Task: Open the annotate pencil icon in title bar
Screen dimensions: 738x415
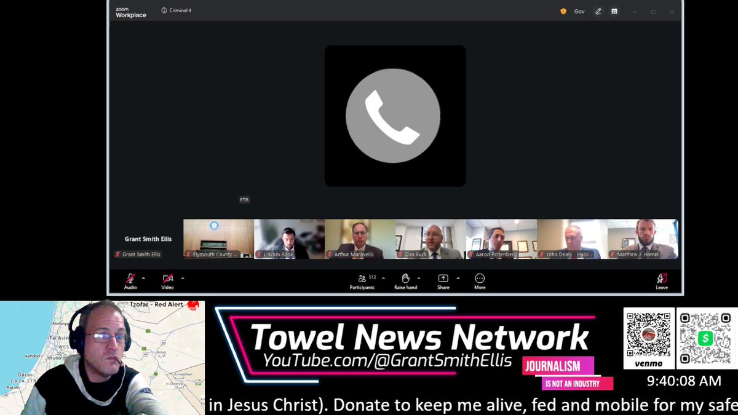Action: pyautogui.click(x=598, y=11)
